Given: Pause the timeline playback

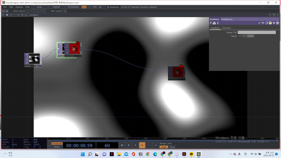Looking at the screenshot, I should pyautogui.click(x=128, y=145).
